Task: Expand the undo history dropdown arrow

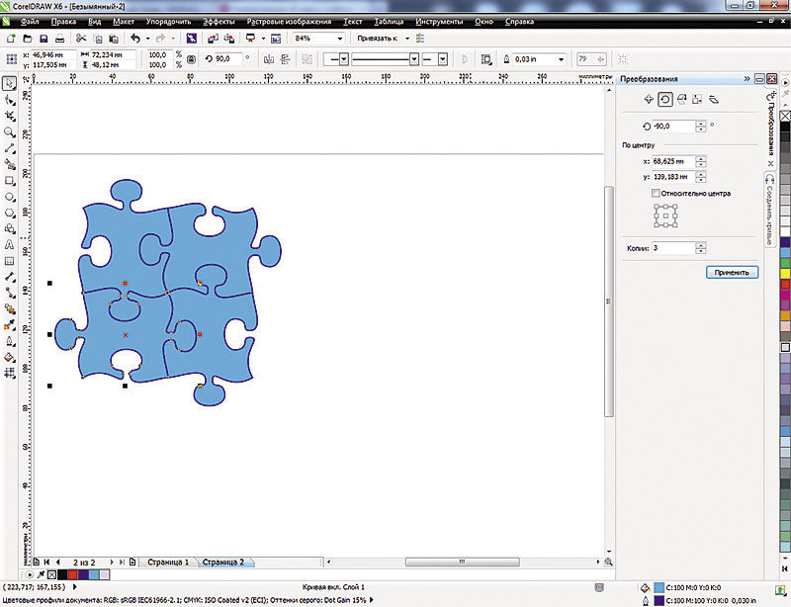Action: [147, 39]
